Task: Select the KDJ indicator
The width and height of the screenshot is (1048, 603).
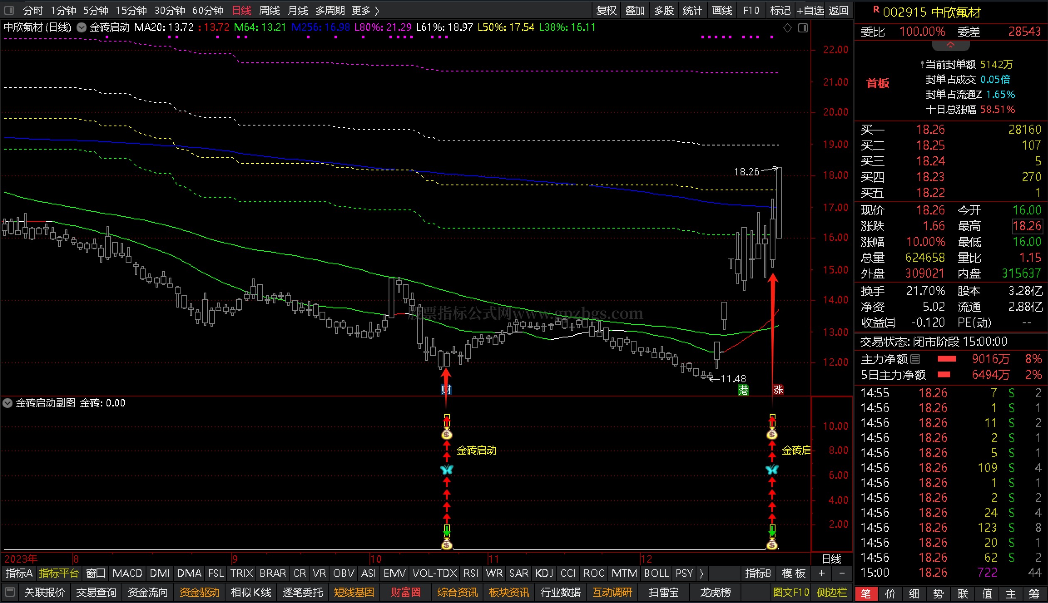Action: (x=544, y=573)
